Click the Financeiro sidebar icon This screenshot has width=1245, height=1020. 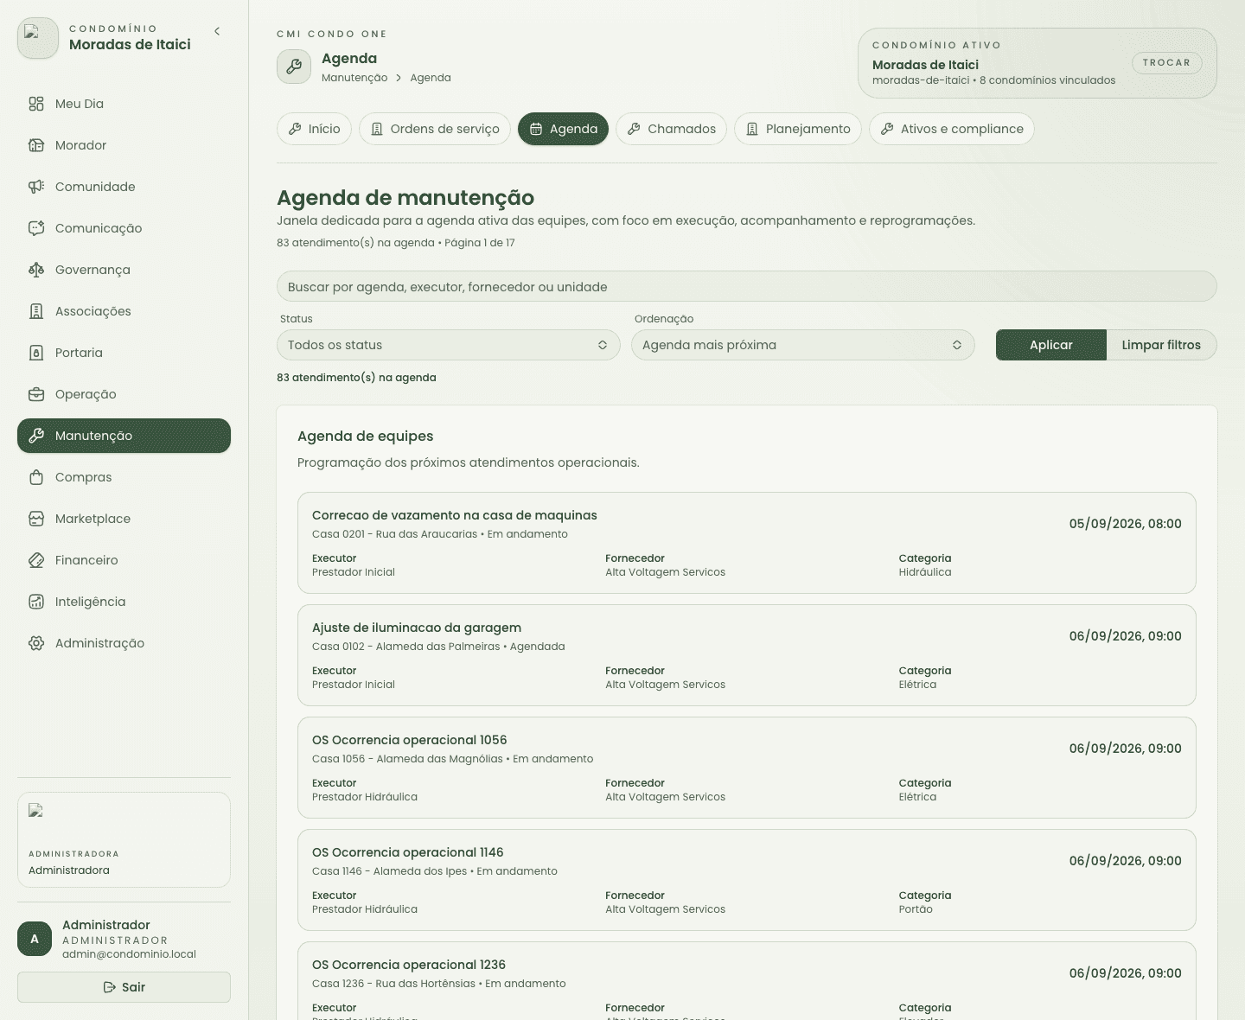click(36, 560)
